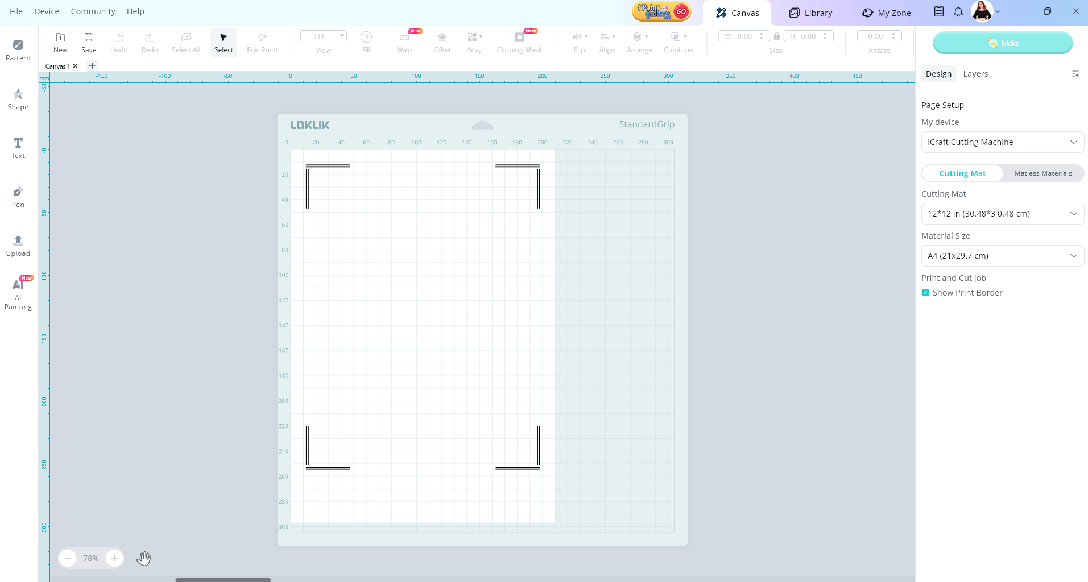The height and width of the screenshot is (582, 1088).
Task: Open the Device menu
Action: coord(47,11)
